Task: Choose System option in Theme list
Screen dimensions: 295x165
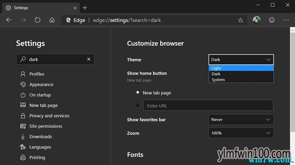Action: tap(241, 80)
